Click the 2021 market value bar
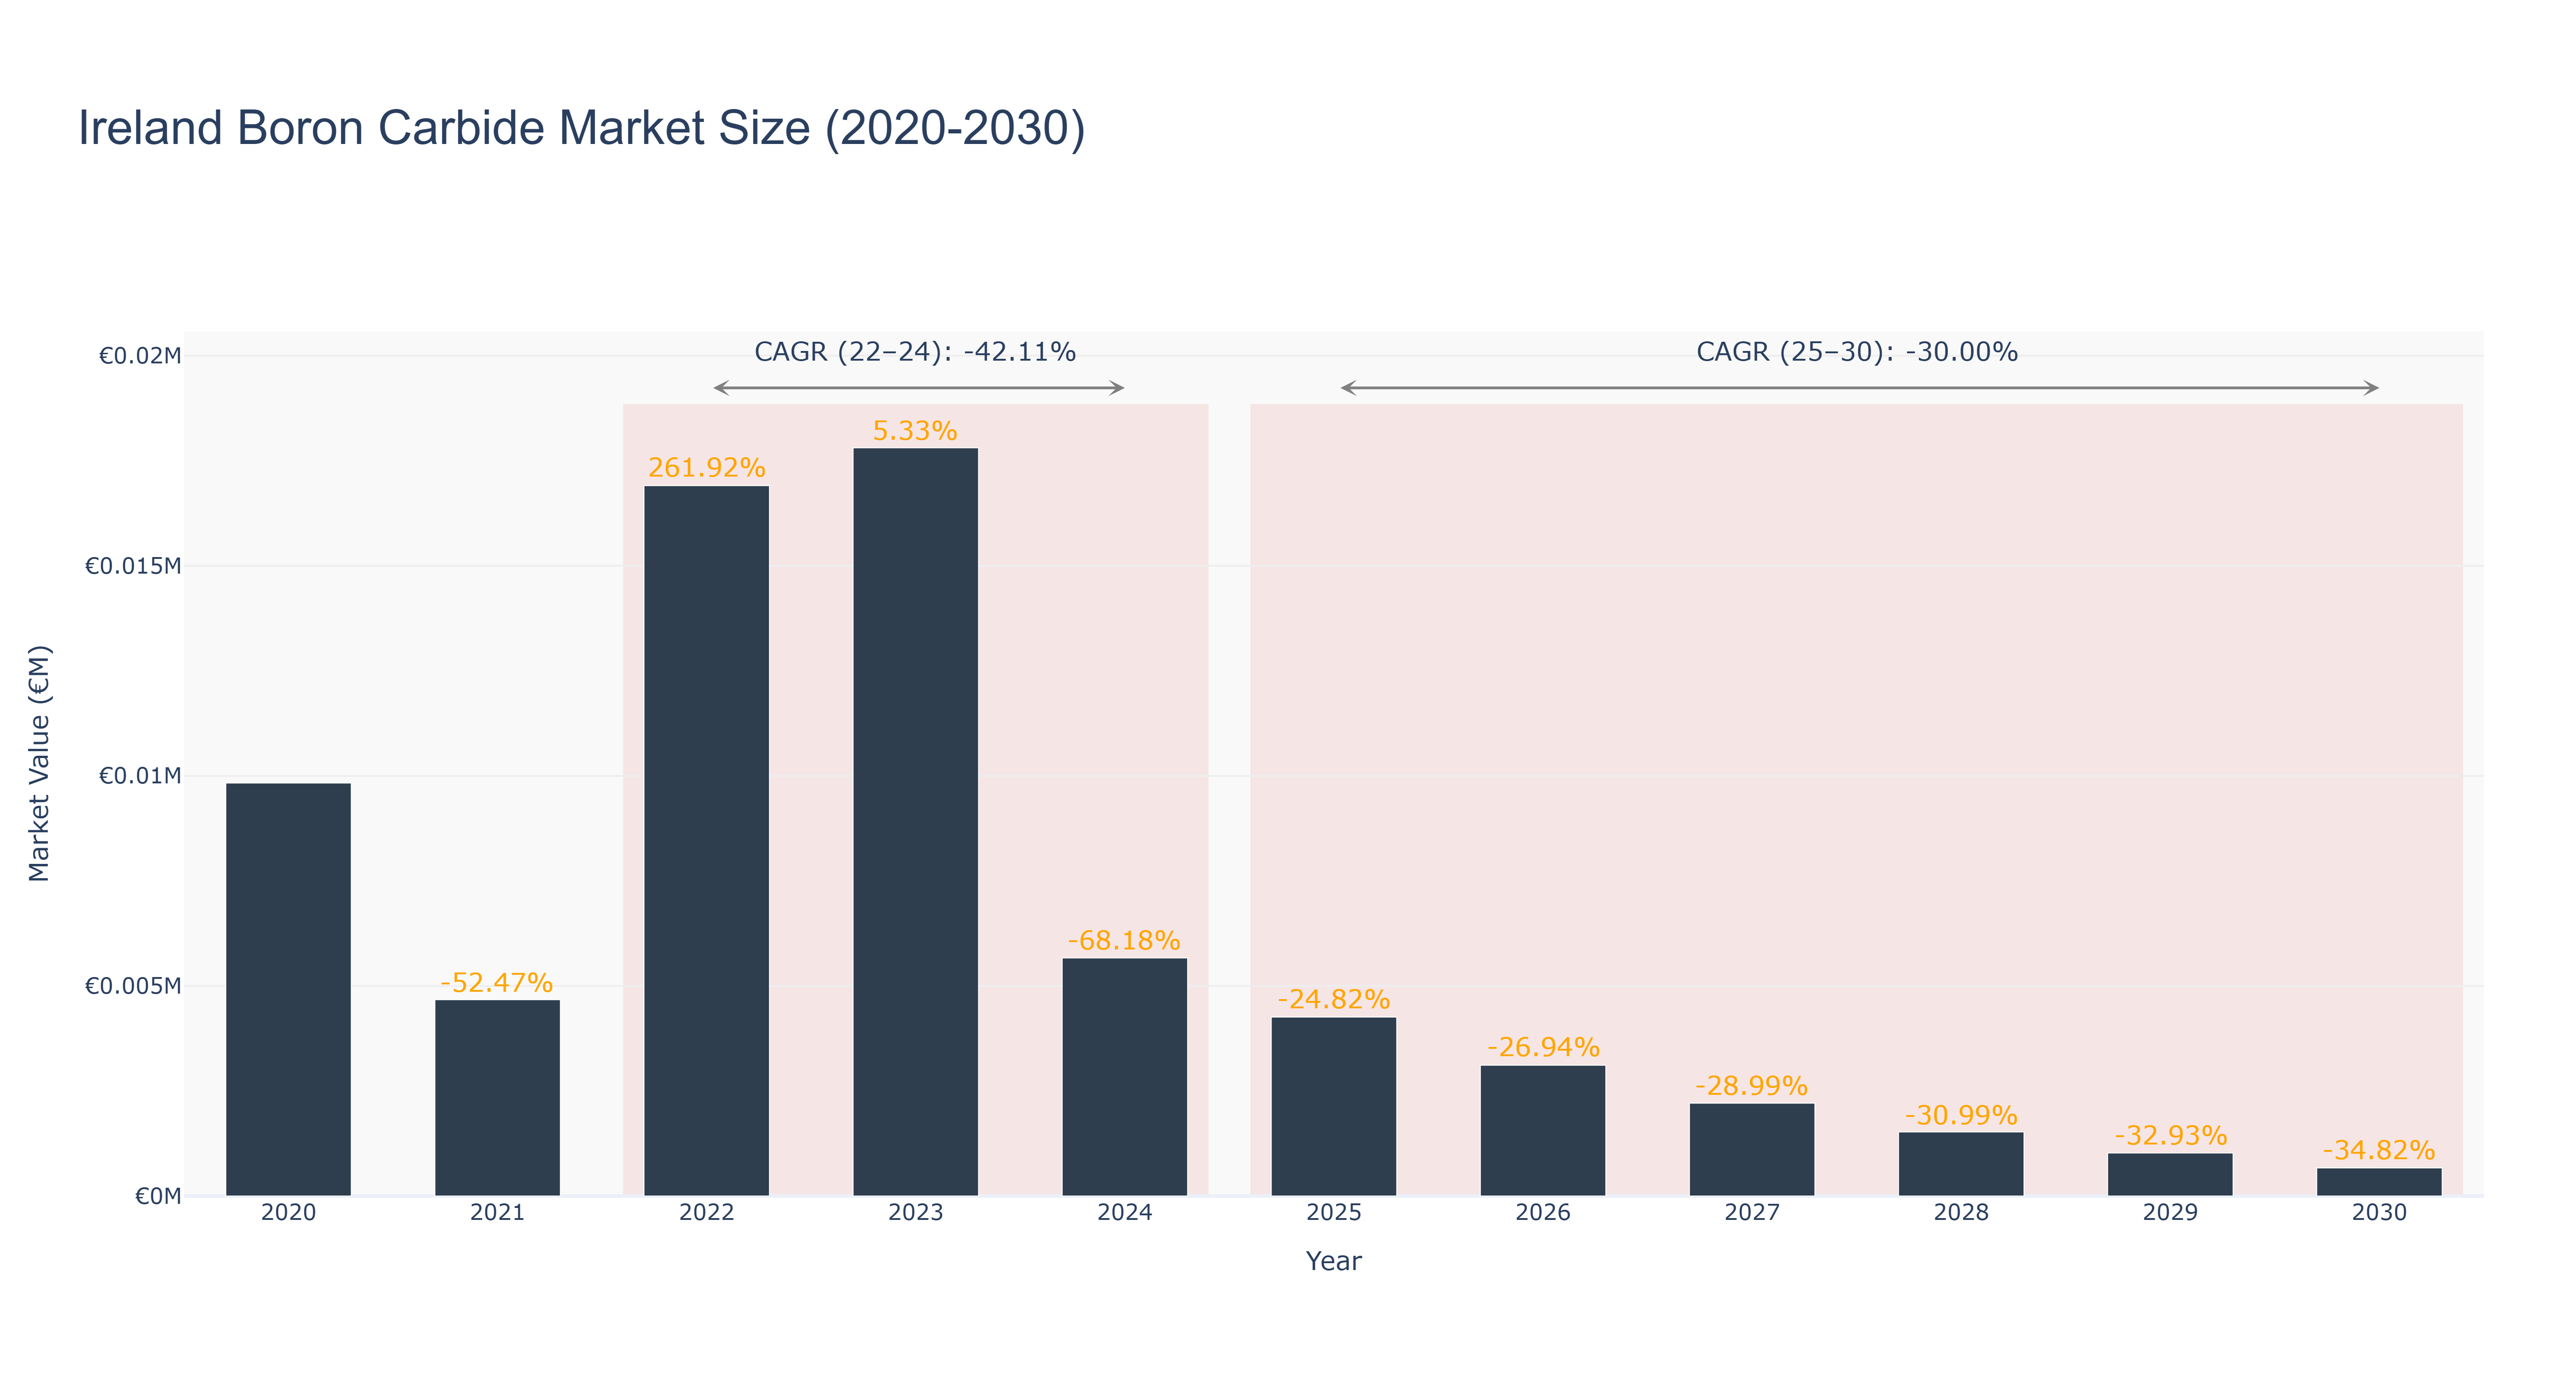 tap(497, 1097)
